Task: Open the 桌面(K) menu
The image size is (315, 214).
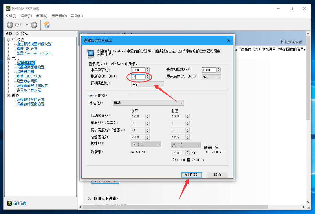Action: tap(42, 16)
